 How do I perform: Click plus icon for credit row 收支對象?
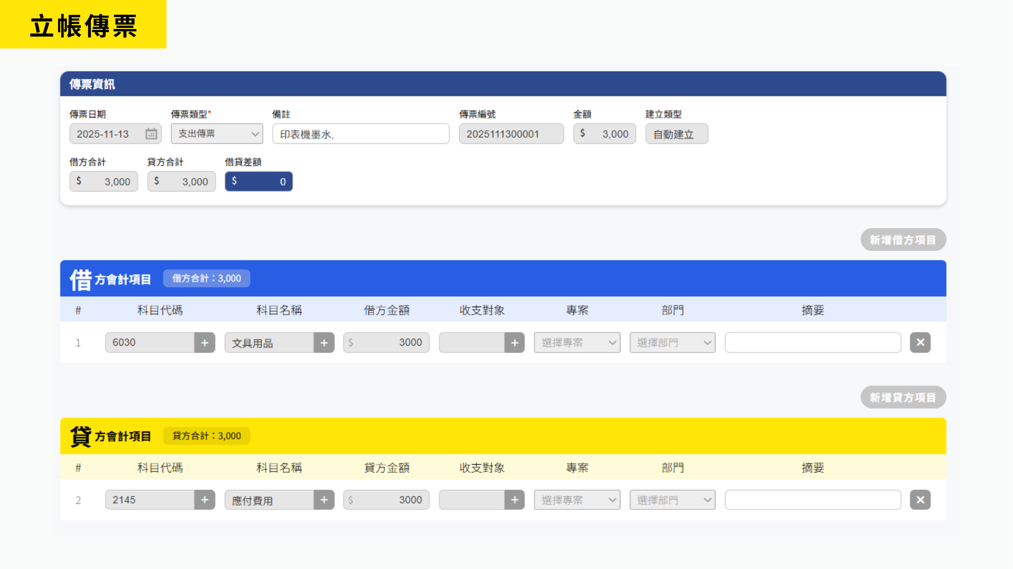tap(514, 500)
